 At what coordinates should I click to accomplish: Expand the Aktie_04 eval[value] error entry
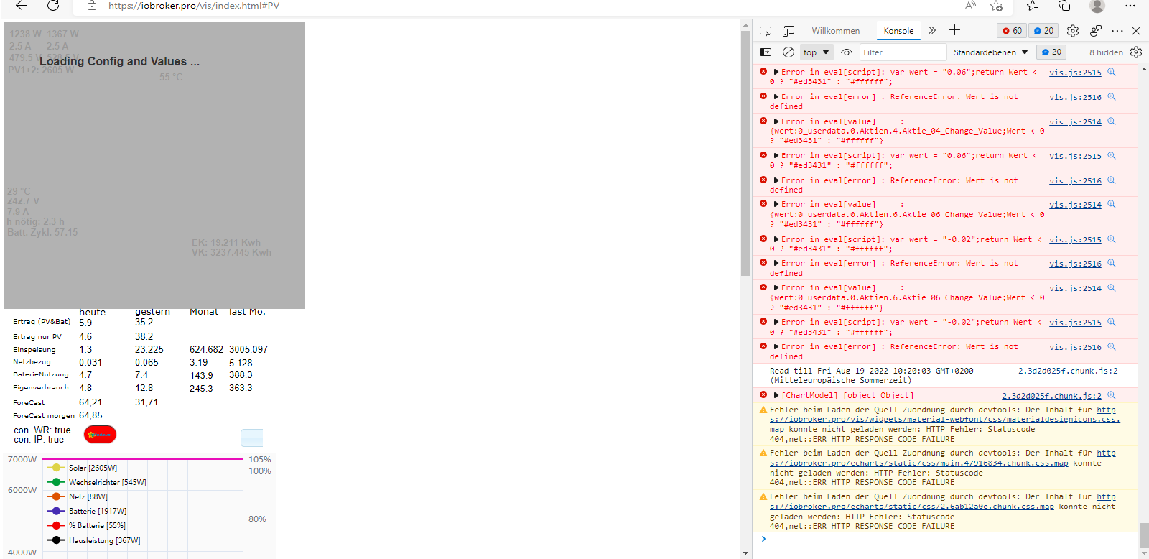tap(776, 121)
